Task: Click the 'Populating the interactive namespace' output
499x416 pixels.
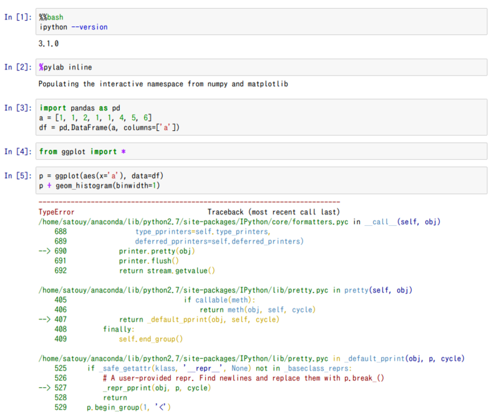Action: (163, 84)
